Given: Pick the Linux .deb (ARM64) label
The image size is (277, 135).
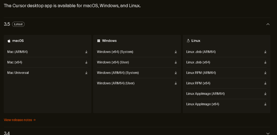Looking at the screenshot, I should (201, 52).
